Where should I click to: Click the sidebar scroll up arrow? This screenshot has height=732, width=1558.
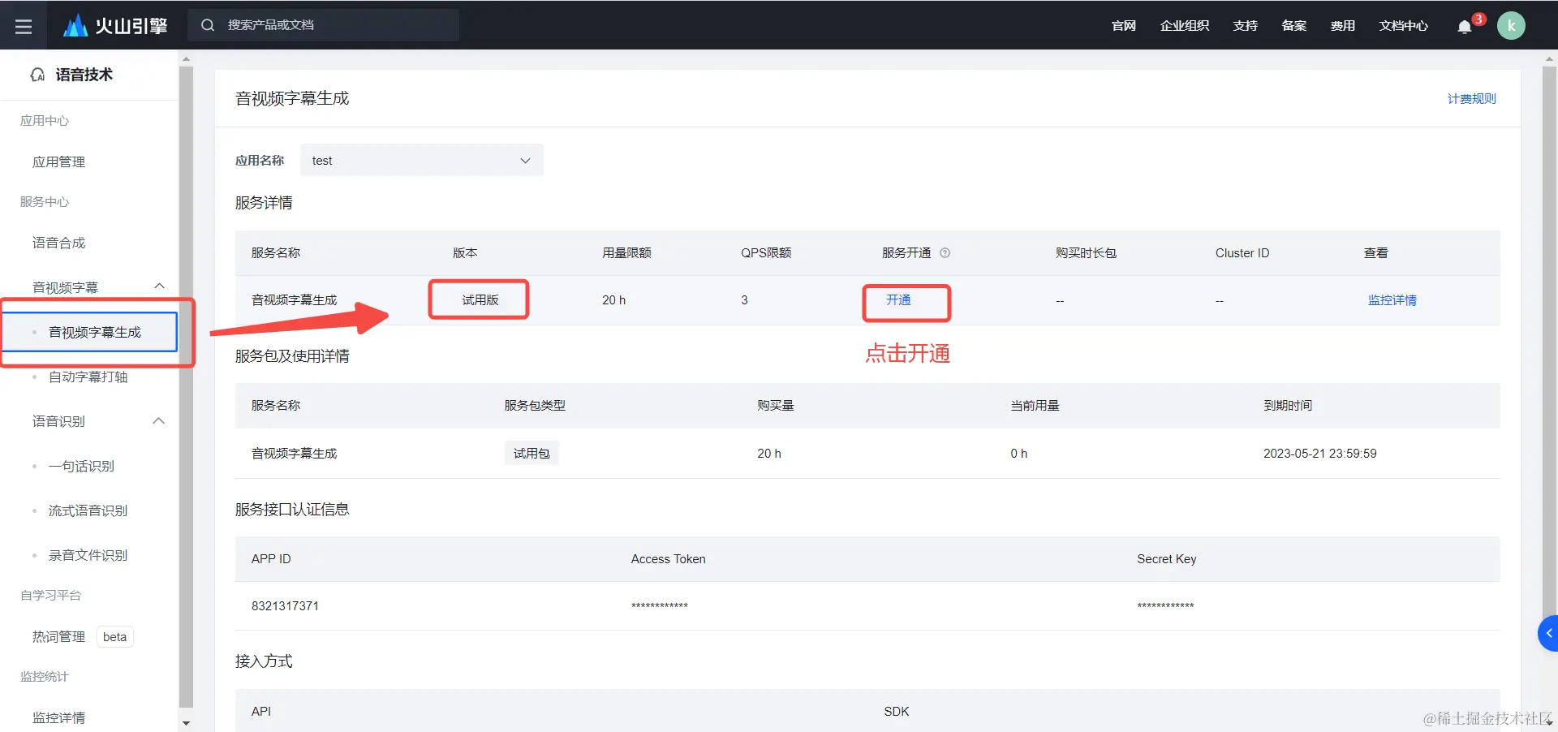point(186,59)
